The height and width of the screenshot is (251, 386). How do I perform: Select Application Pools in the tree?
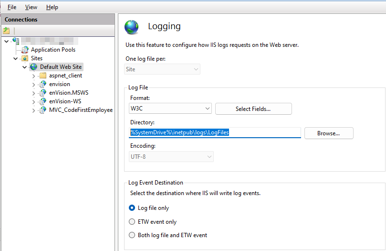pos(53,50)
